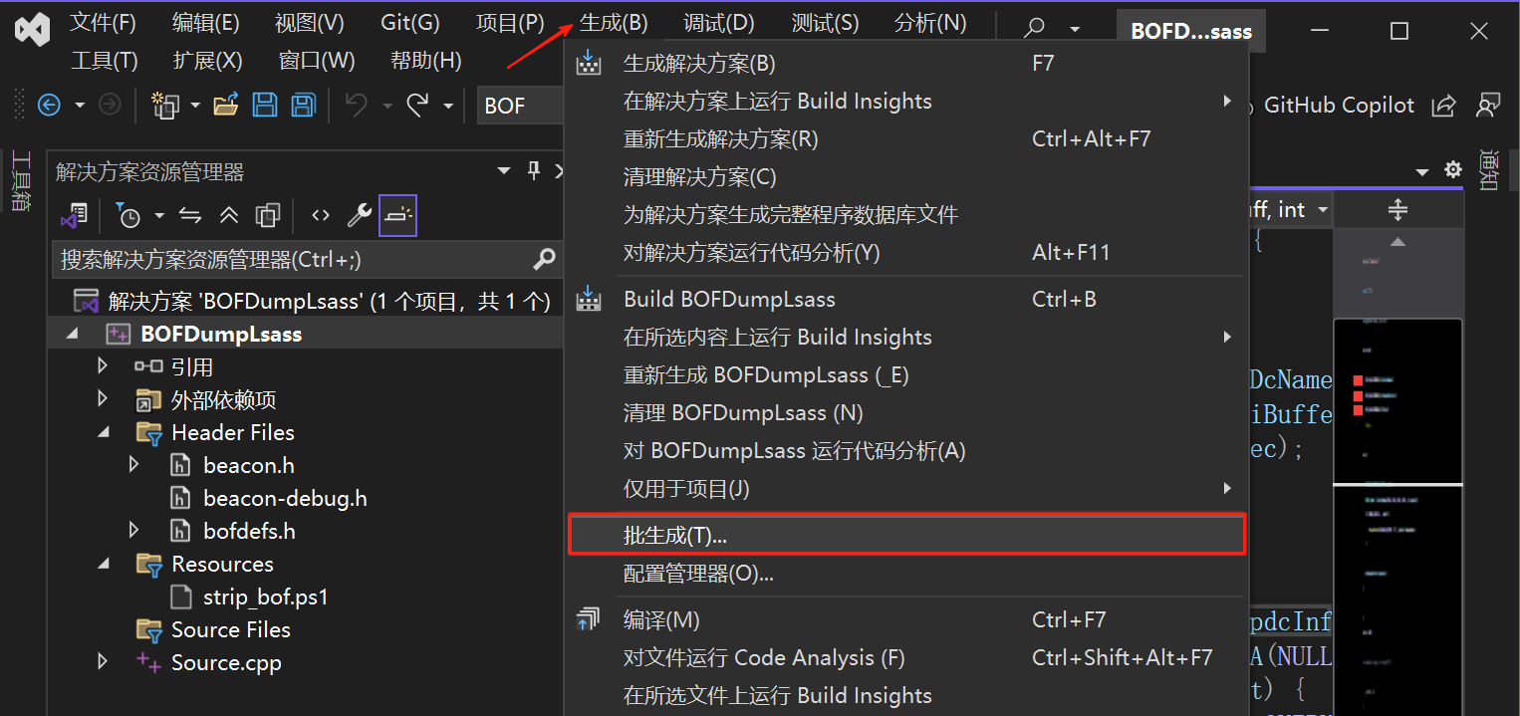
Task: Click the View Code angle-brackets icon
Action: [x=320, y=215]
